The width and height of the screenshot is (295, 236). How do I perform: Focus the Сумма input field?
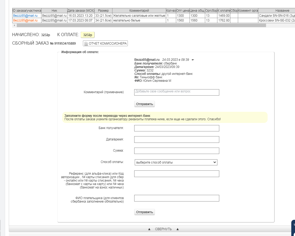(x=177, y=151)
